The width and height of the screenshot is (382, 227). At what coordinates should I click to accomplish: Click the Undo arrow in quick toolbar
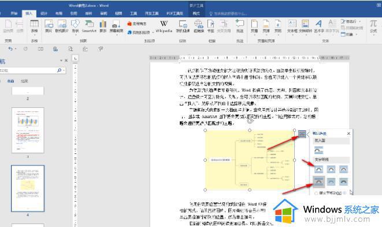pos(10,49)
